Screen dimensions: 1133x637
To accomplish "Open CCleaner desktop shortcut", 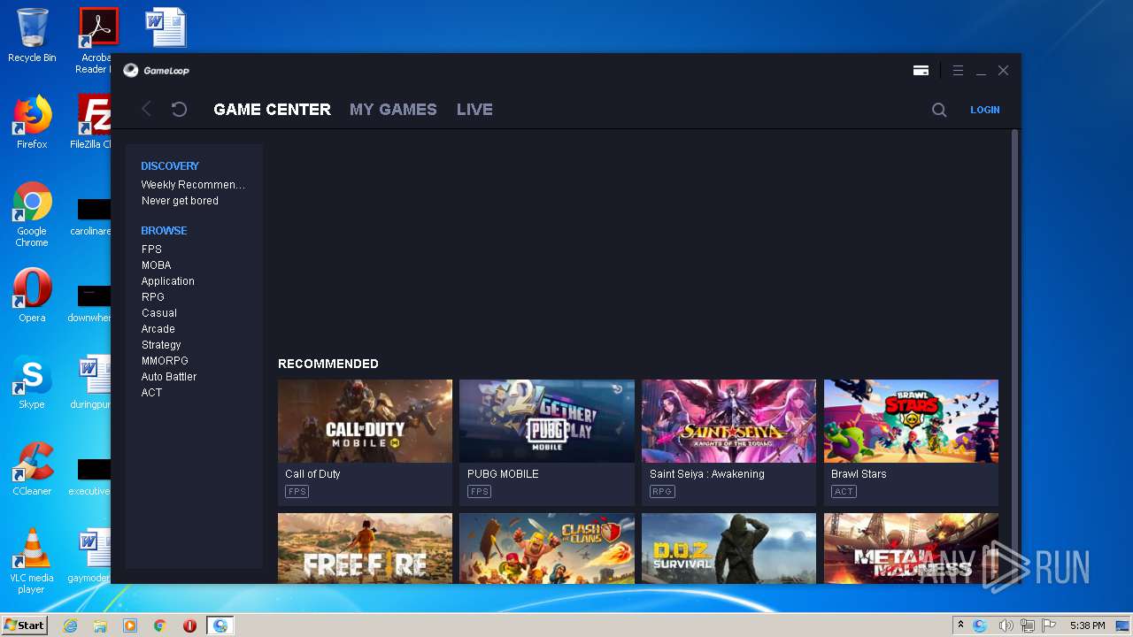I will 32,469.
